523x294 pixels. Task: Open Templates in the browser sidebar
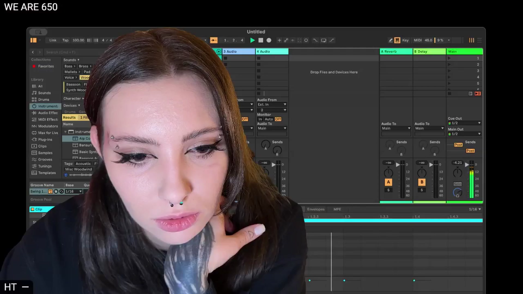[x=45, y=173]
